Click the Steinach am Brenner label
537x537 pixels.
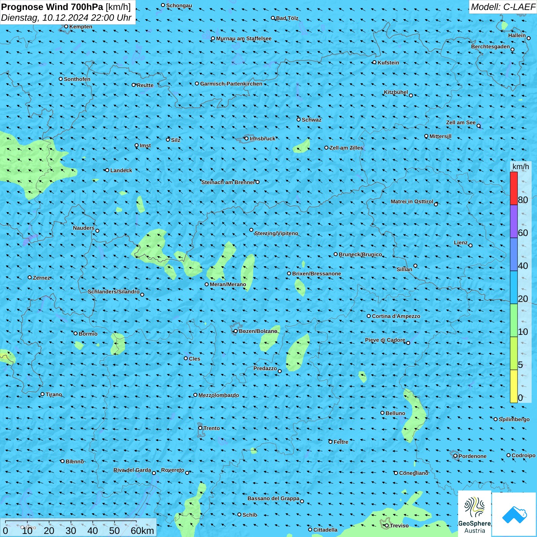point(228,182)
